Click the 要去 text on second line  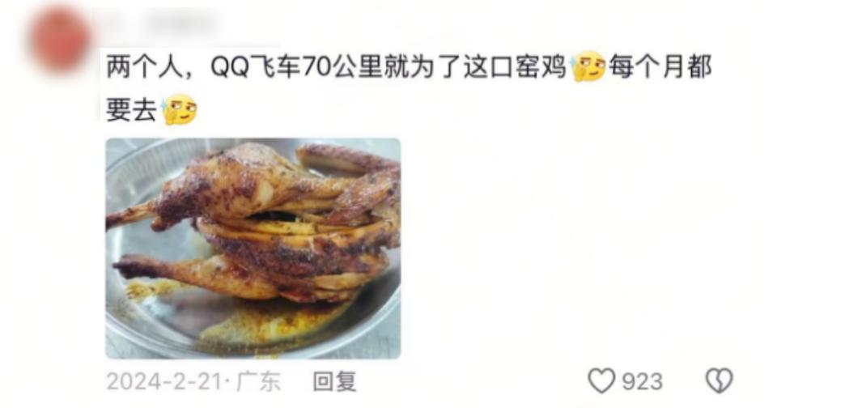[132, 110]
